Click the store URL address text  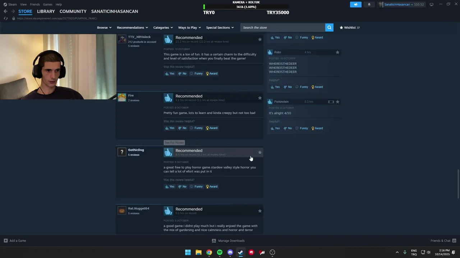(57, 18)
